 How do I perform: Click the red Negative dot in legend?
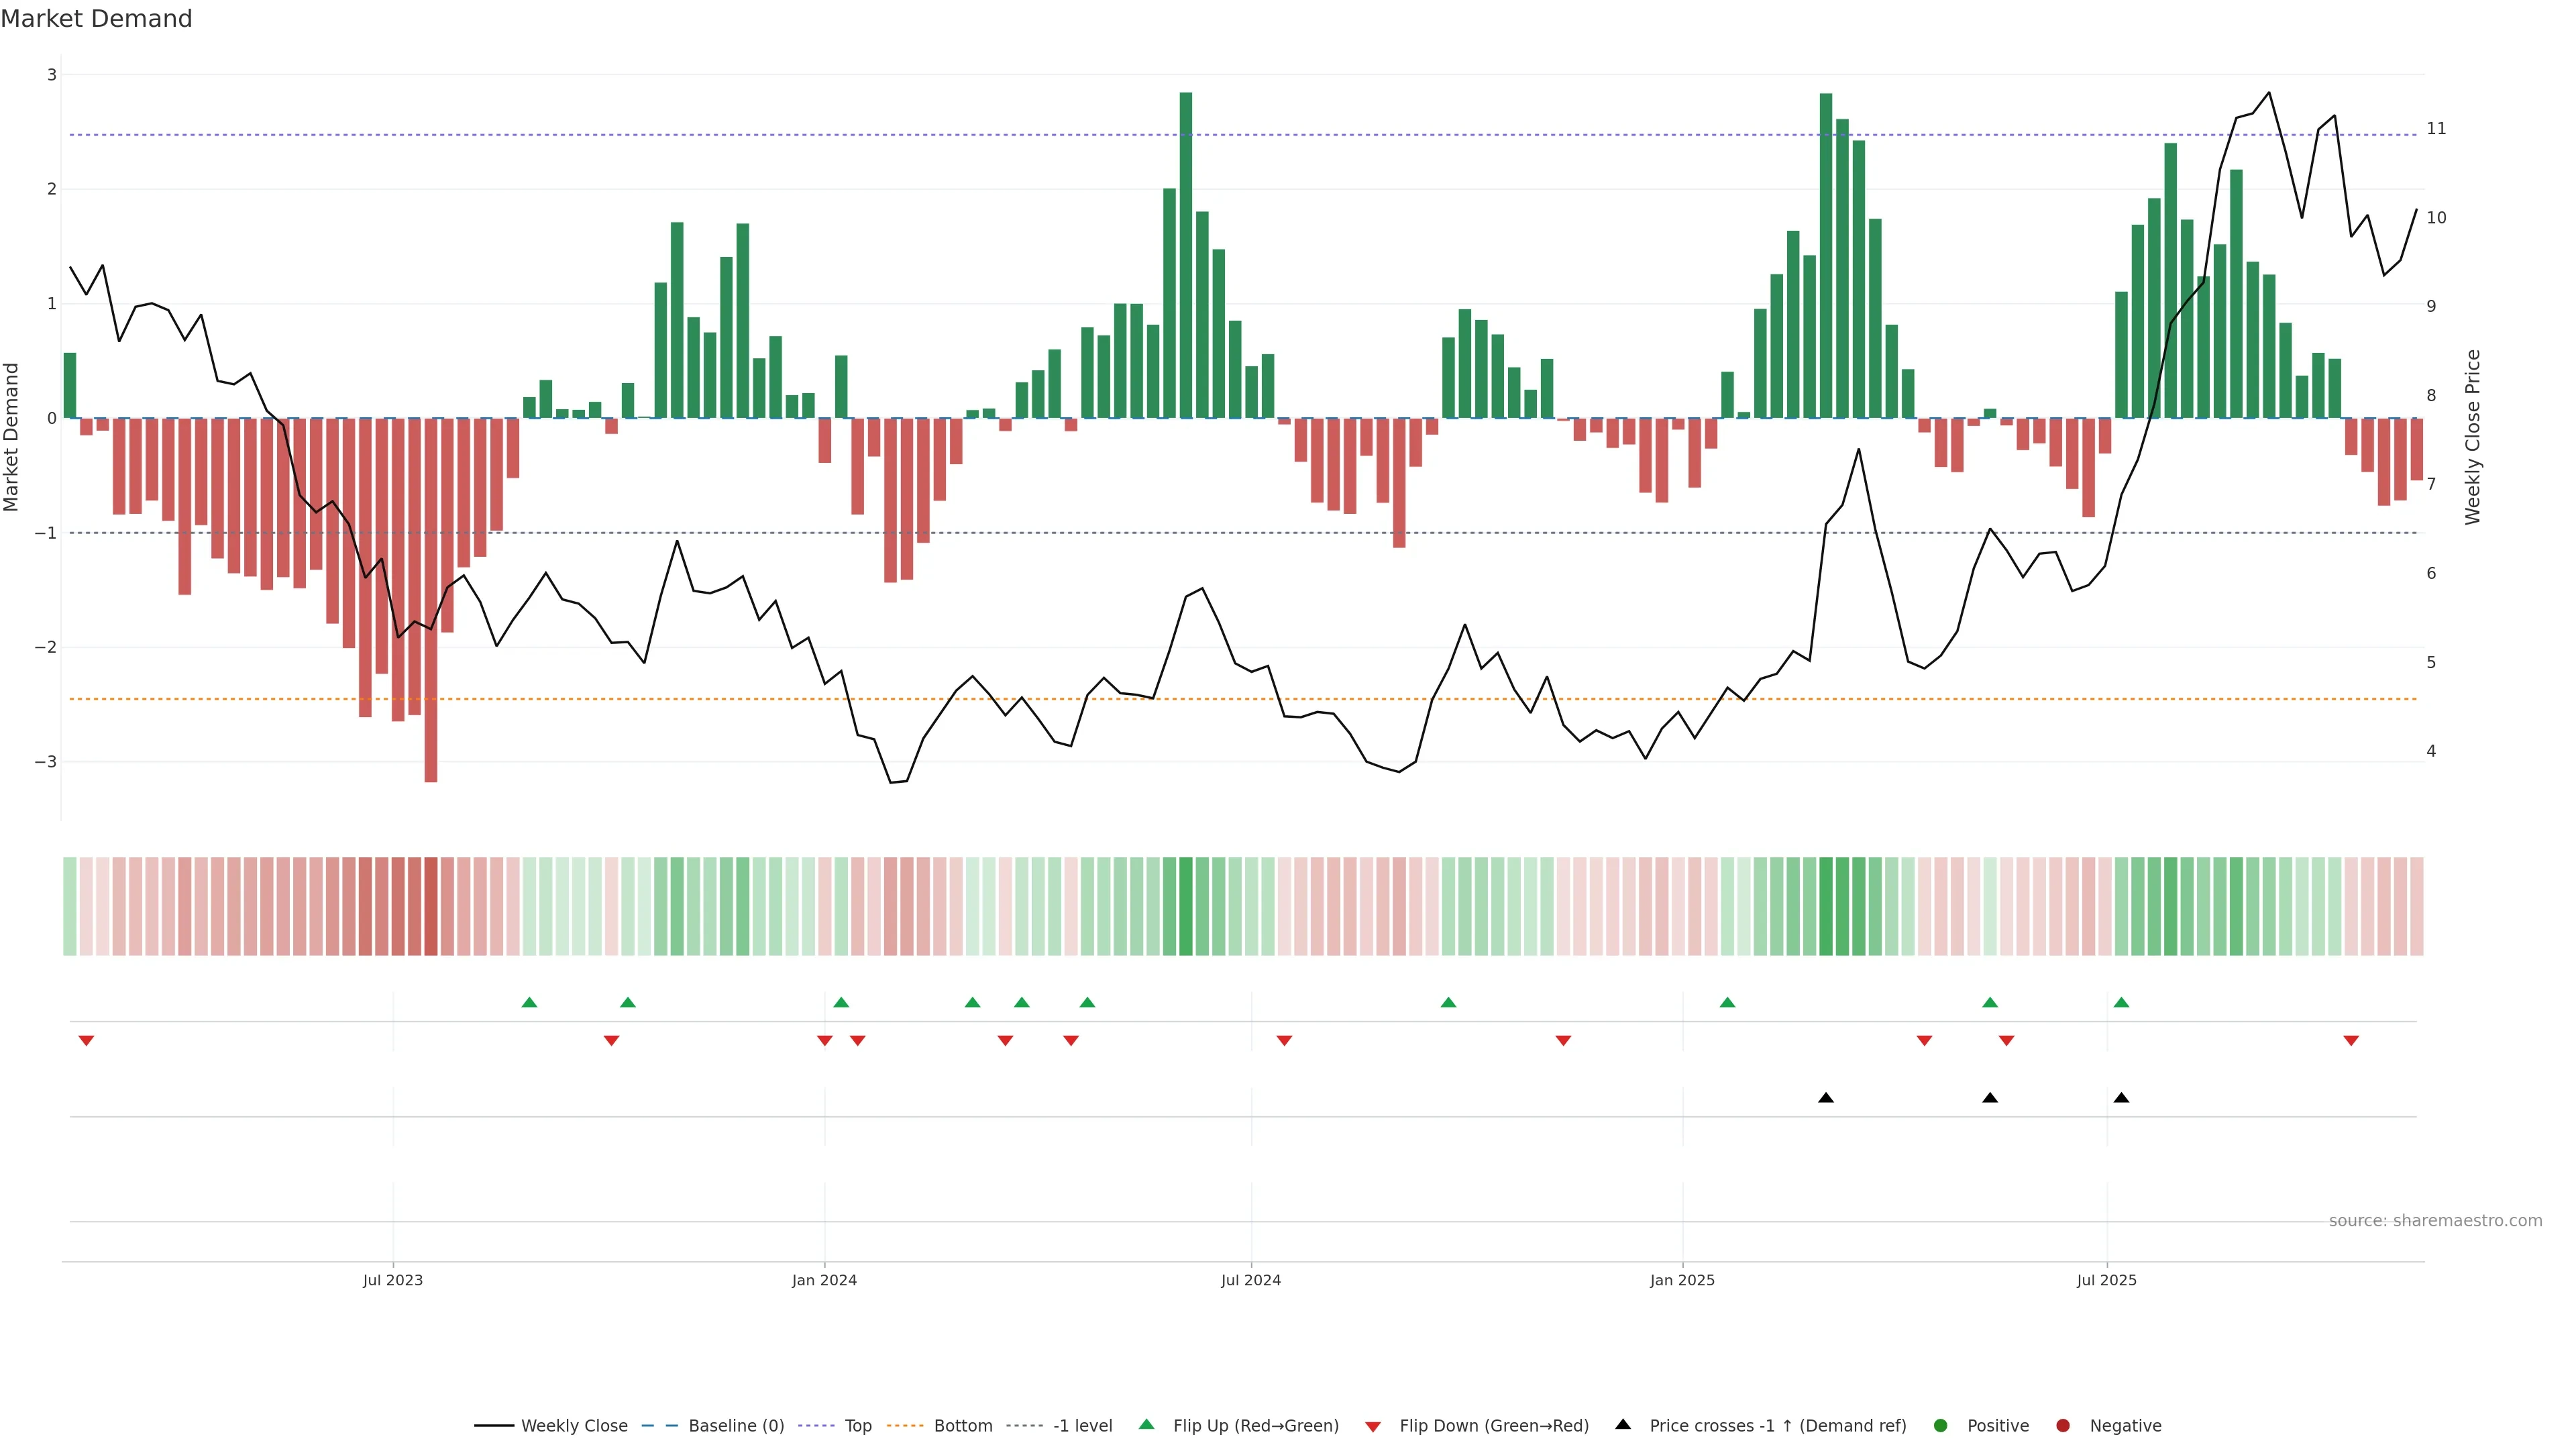(2063, 1425)
